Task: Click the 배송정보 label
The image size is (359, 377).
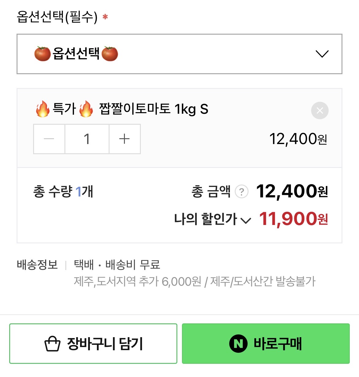Action: coord(37,265)
